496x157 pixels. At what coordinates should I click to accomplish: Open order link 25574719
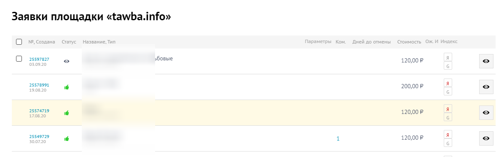click(39, 111)
